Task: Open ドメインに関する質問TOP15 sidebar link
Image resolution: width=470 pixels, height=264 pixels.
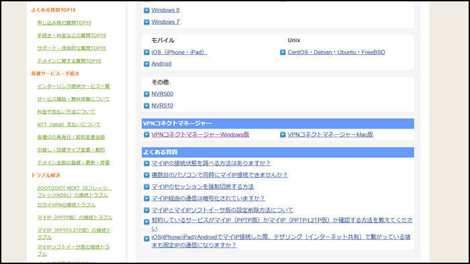Action: (x=69, y=61)
